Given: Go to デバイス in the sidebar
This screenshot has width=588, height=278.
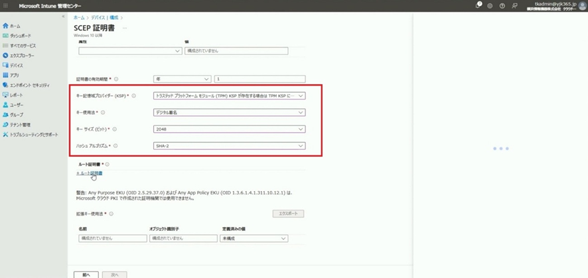Looking at the screenshot, I should click(x=16, y=66).
